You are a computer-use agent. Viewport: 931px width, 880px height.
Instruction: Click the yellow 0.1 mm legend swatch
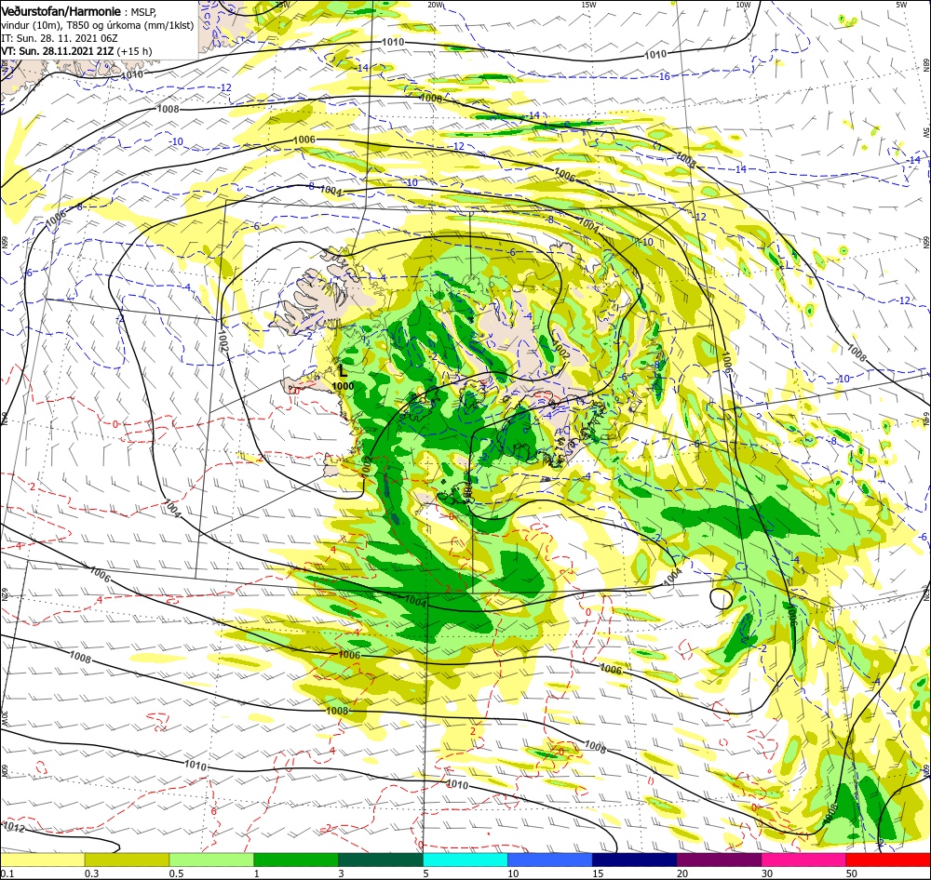tap(42, 860)
